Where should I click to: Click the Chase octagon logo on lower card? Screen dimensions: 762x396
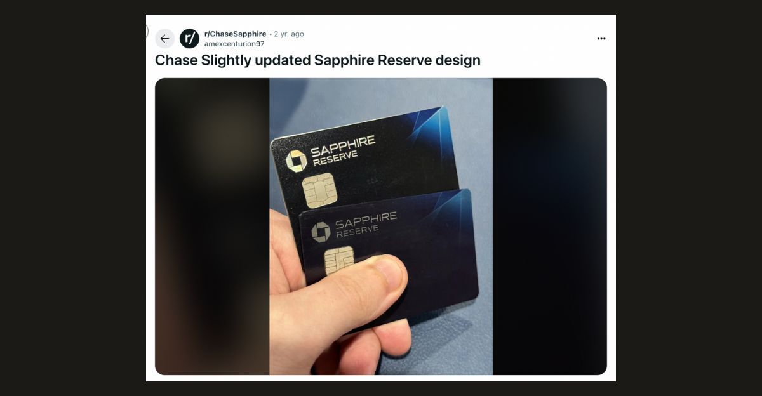[x=321, y=232]
